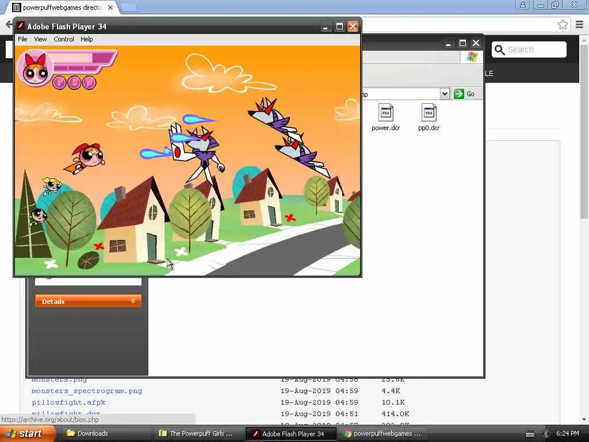
Task: Collapse the Details panel chevron
Action: point(133,301)
